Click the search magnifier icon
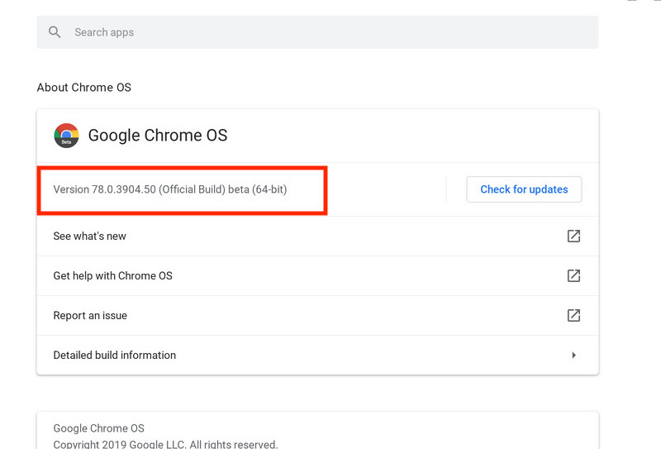Screen dimensions: 661x449 (x=55, y=32)
